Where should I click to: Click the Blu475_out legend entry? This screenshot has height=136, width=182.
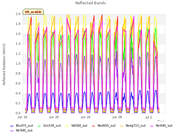pyautogui.click(x=22, y=126)
